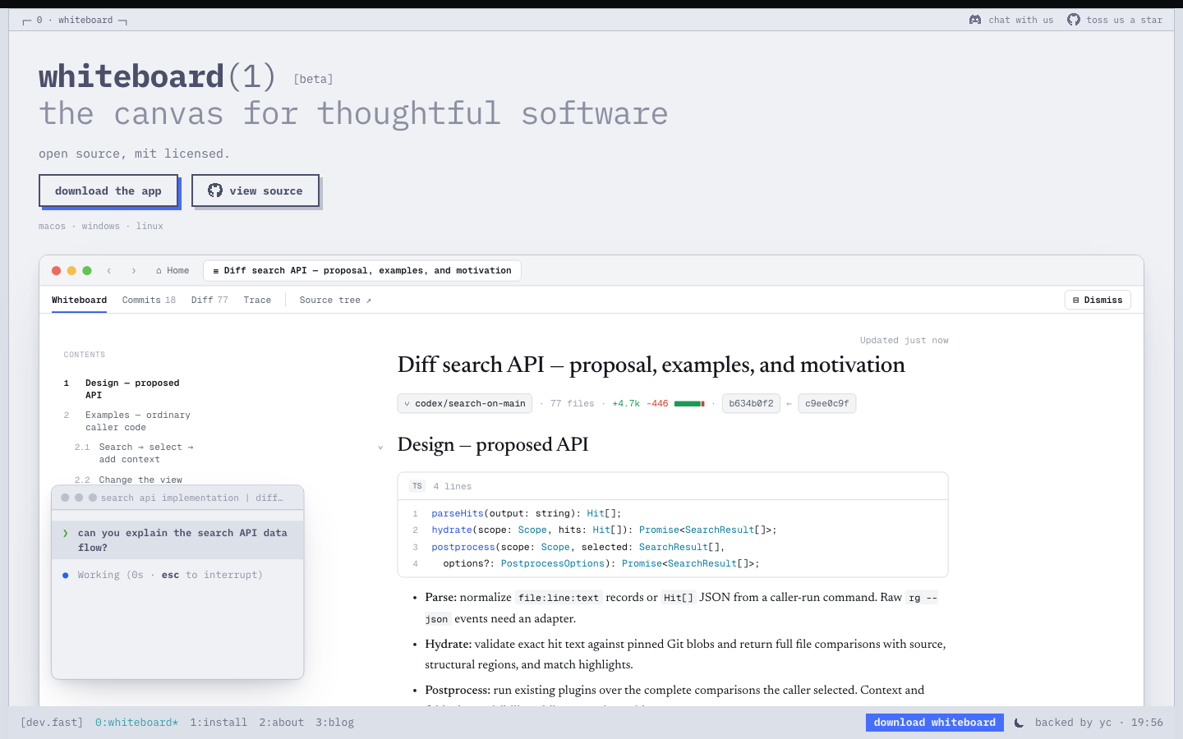Screen dimensions: 1183x739
Task: Open the Commits 18 tab
Action: click(x=149, y=300)
